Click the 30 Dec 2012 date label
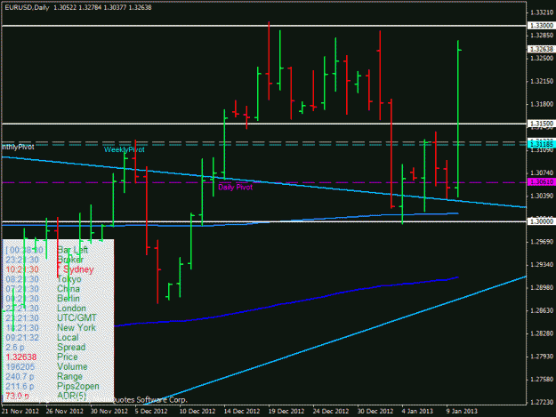556x417 pixels. pos(375,411)
